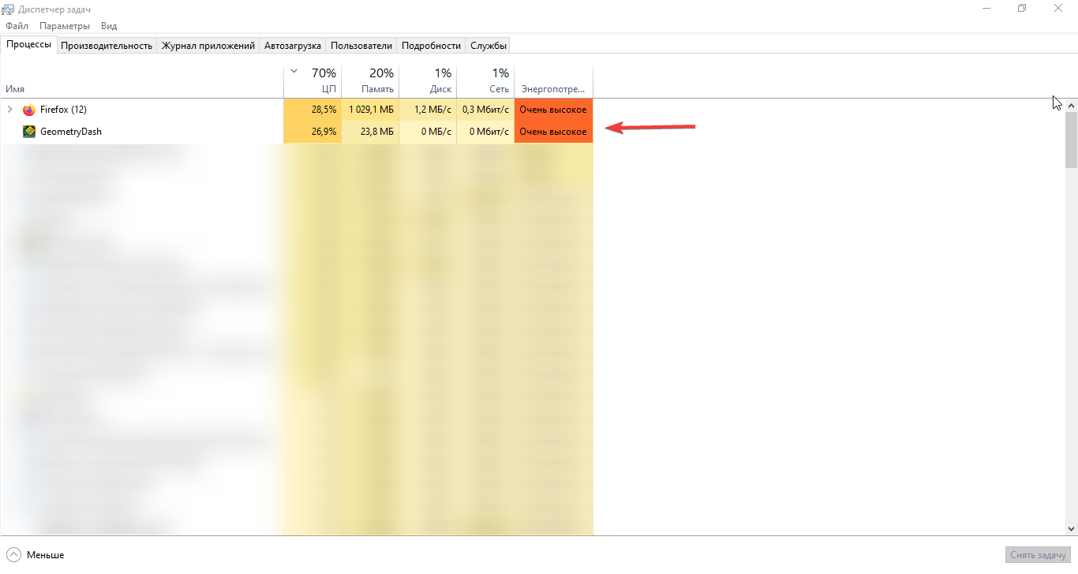Switch to the Производительность tab
Viewport: 1078px width, 574px height.
tap(107, 46)
